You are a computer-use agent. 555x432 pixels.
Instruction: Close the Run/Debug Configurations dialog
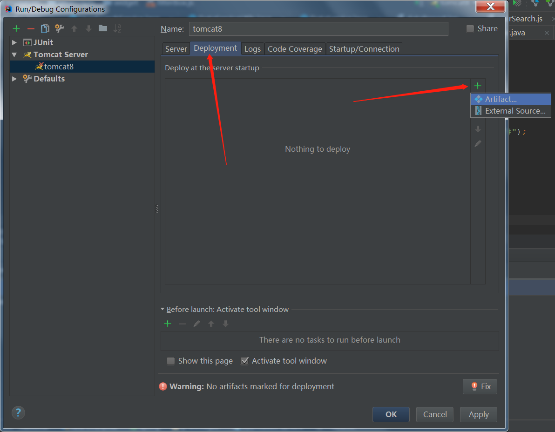[x=491, y=7]
